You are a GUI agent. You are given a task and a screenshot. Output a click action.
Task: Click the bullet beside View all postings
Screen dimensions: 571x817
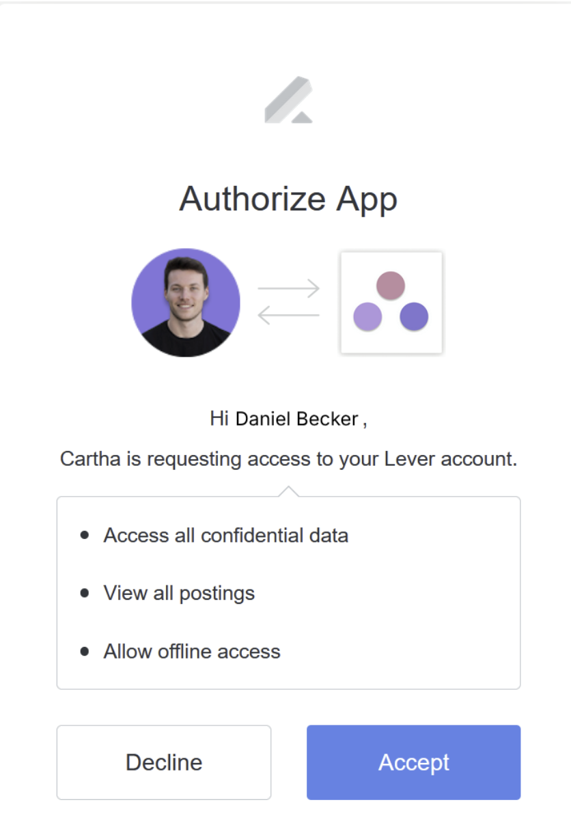pyautogui.click(x=85, y=593)
